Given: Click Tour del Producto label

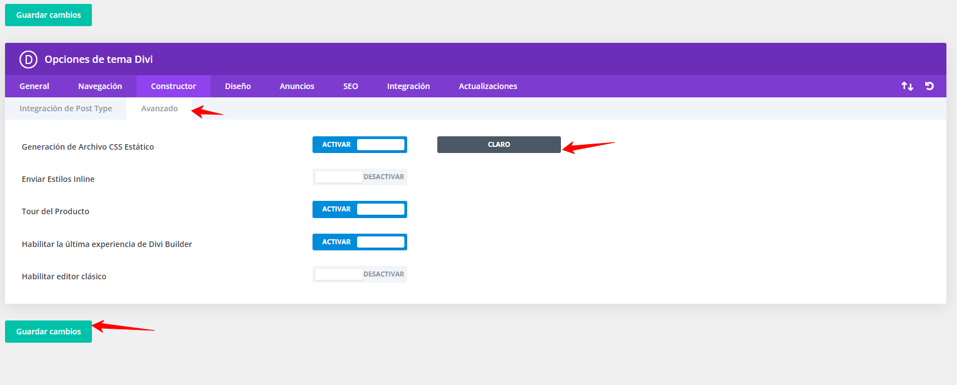Looking at the screenshot, I should coord(56,211).
